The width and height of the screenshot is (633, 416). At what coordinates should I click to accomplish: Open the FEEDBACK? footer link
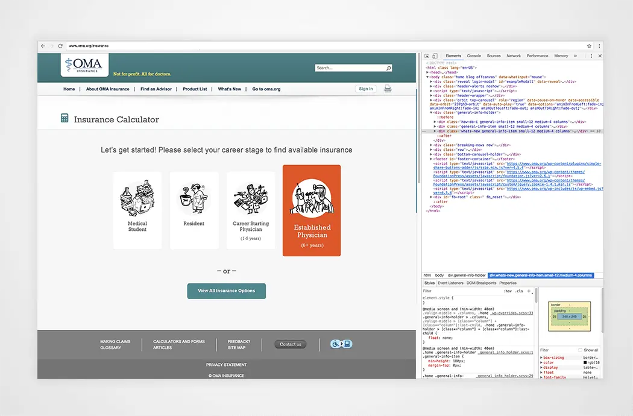239,342
